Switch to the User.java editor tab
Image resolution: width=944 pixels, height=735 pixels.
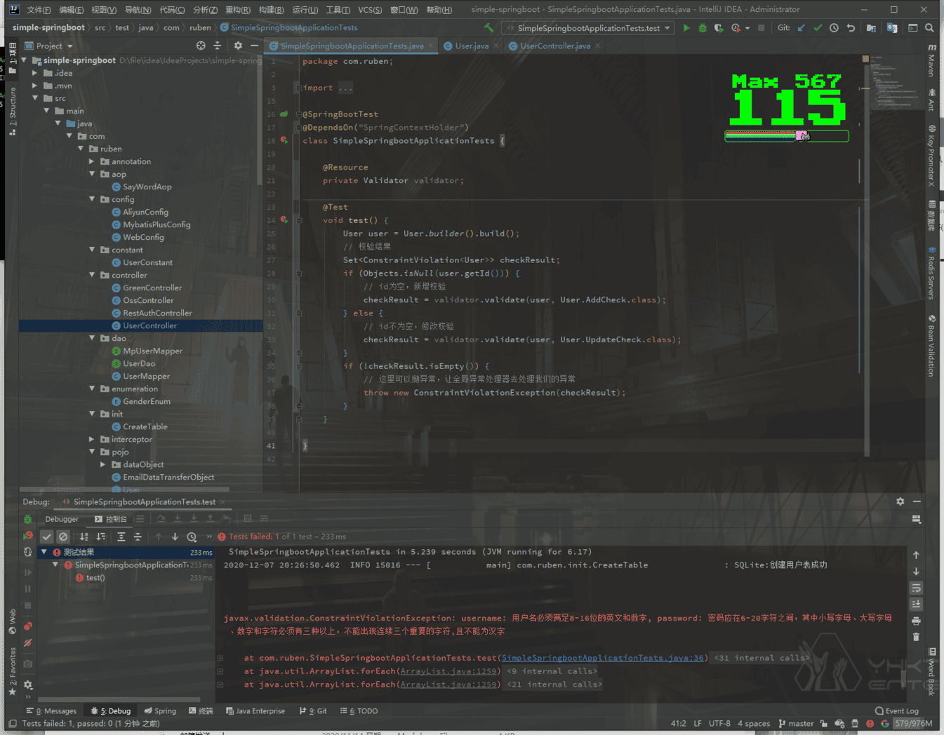click(x=471, y=46)
